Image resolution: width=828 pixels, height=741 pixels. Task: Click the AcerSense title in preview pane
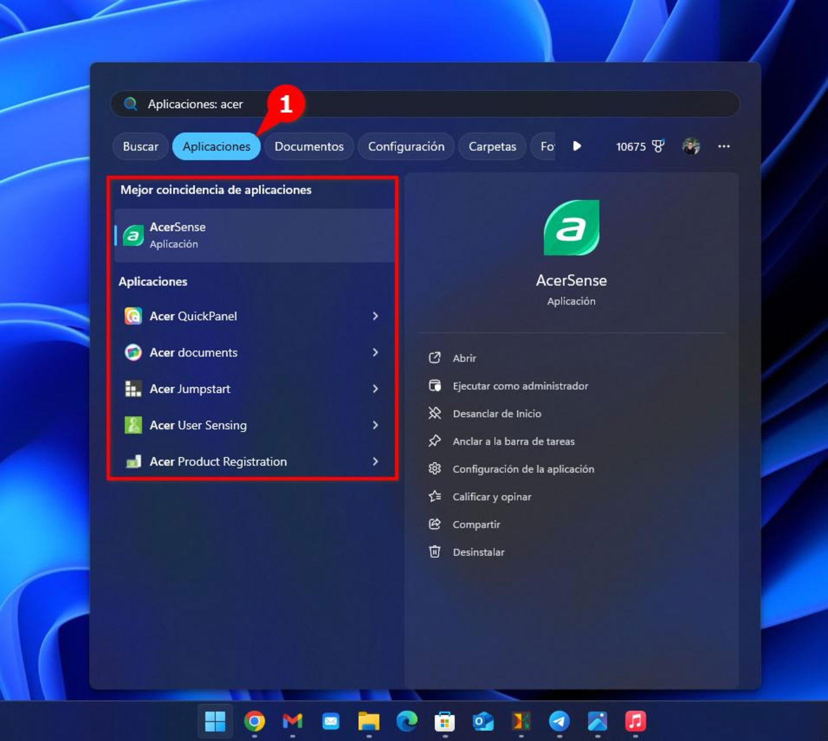572,281
